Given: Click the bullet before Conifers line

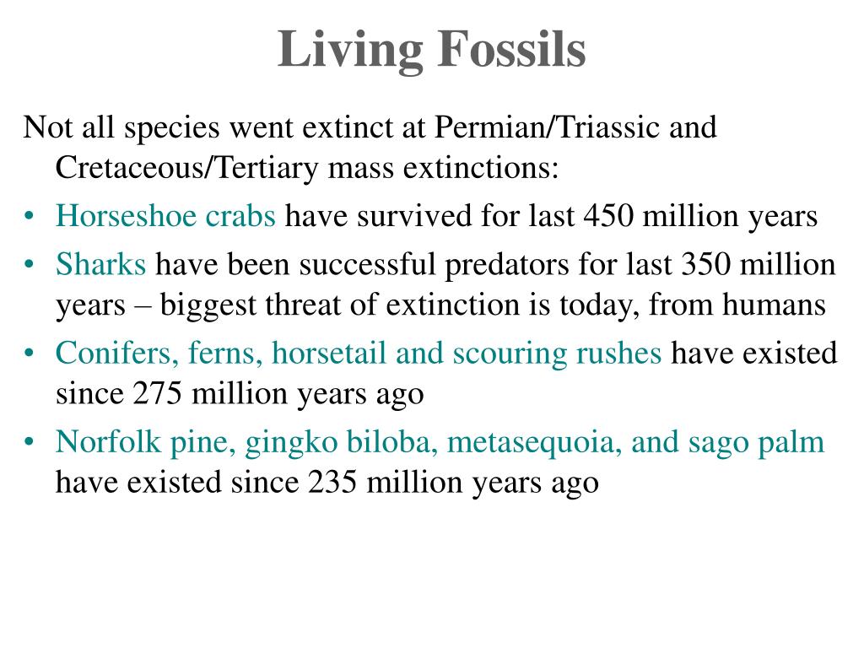Looking at the screenshot, I should pyautogui.click(x=29, y=354).
